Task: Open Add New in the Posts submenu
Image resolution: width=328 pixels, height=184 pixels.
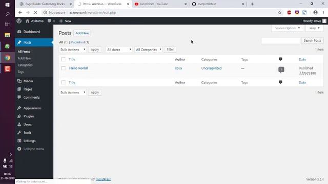Action: point(24,58)
